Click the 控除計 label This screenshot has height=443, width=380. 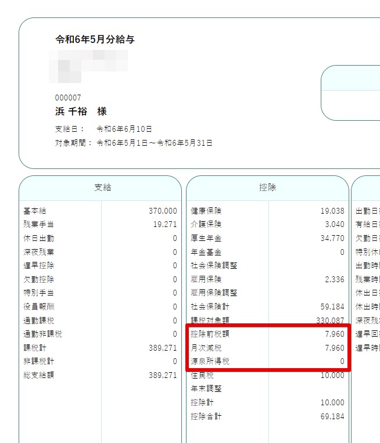tap(202, 402)
